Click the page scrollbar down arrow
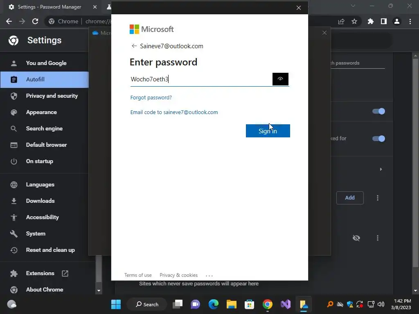This screenshot has height=314, width=419. point(415,291)
